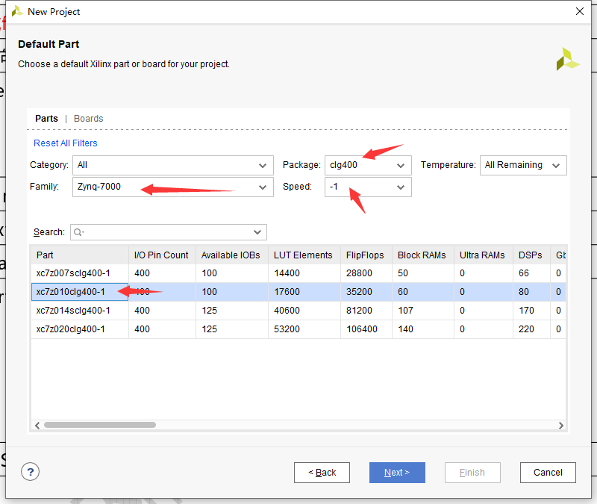
Task: Click the scroll right arrow
Action: (561, 425)
